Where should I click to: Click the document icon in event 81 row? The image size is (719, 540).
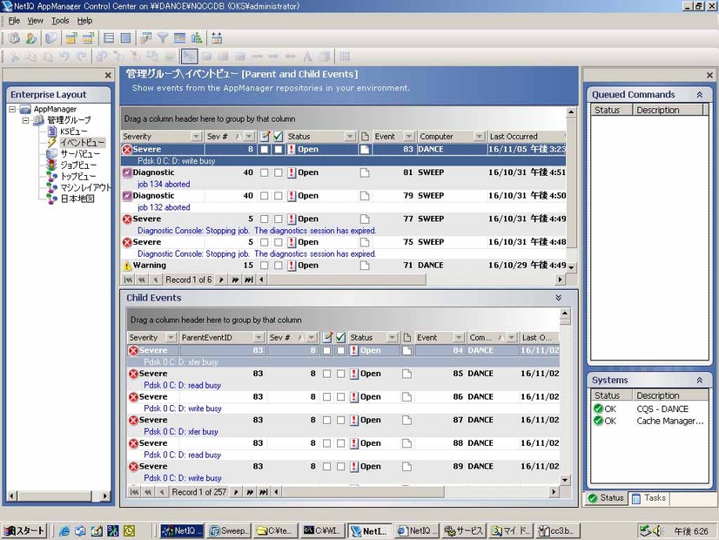pyautogui.click(x=365, y=172)
